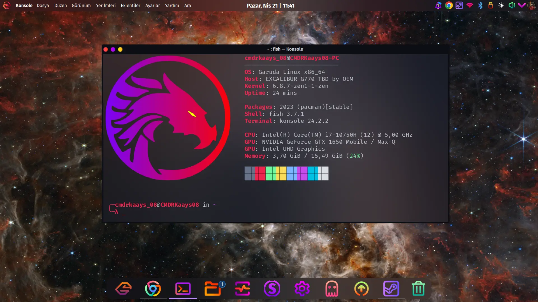Click the Terminal: konsole 24.2.2 line
Image resolution: width=538 pixels, height=302 pixels.
[286, 121]
